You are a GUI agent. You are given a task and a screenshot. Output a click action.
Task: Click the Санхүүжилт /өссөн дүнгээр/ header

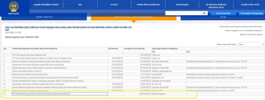click(137, 50)
